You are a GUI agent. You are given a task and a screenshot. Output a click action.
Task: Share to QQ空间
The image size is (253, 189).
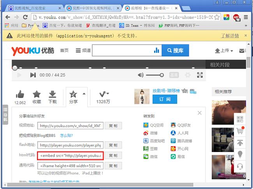[153, 125]
